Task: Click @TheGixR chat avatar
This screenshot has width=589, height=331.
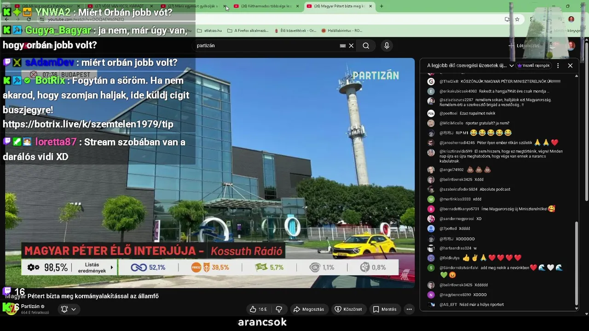Action: (x=431, y=81)
